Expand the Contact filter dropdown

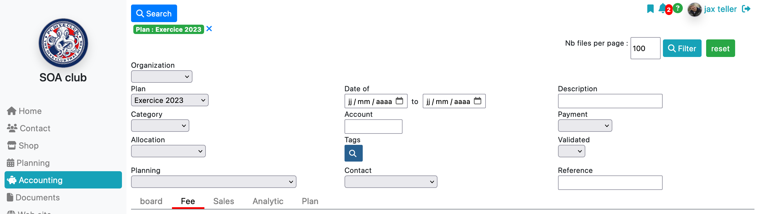(391, 182)
